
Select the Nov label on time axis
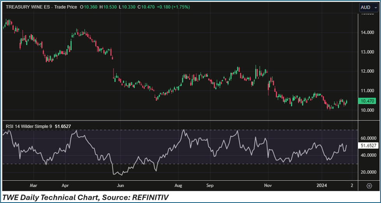(268, 186)
